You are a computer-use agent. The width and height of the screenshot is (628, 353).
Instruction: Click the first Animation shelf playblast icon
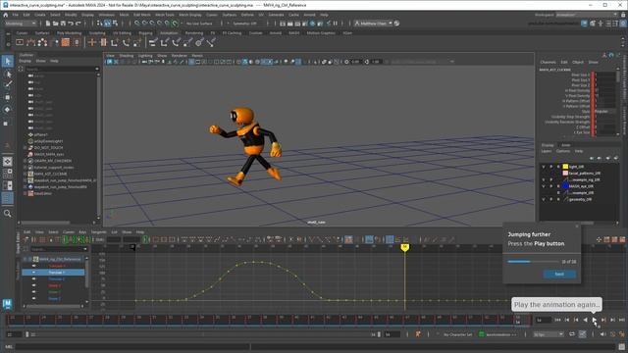tap(20, 42)
